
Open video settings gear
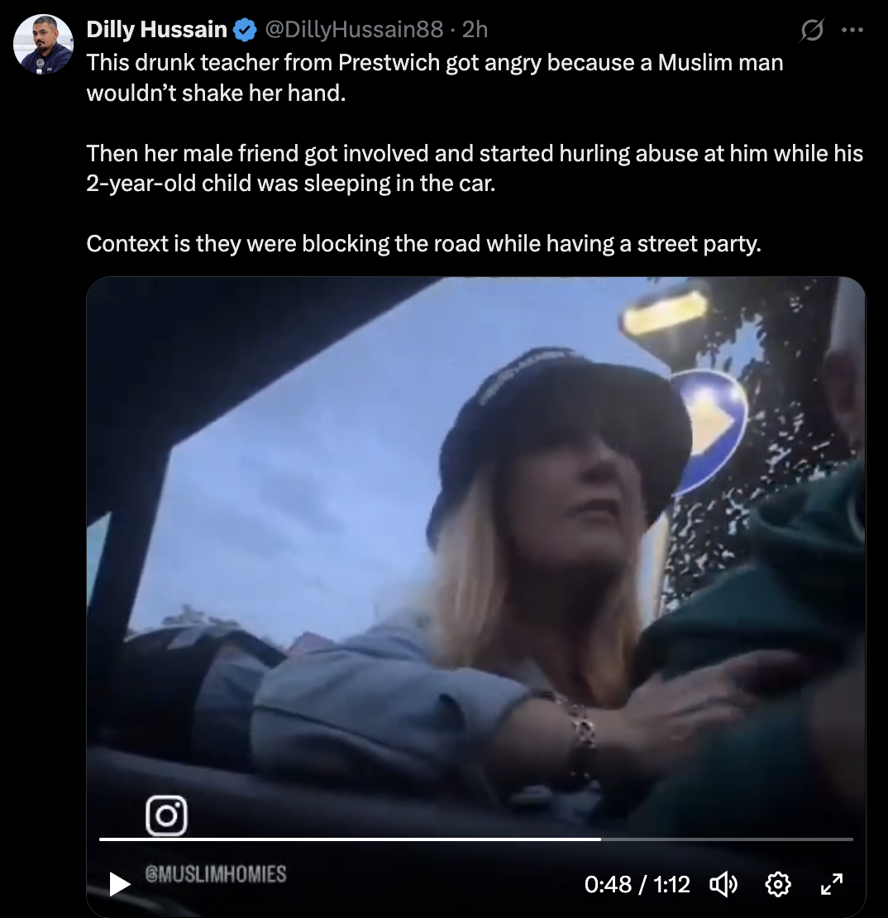(x=778, y=883)
